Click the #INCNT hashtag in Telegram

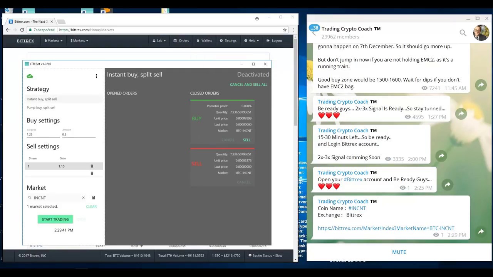[x=357, y=208]
